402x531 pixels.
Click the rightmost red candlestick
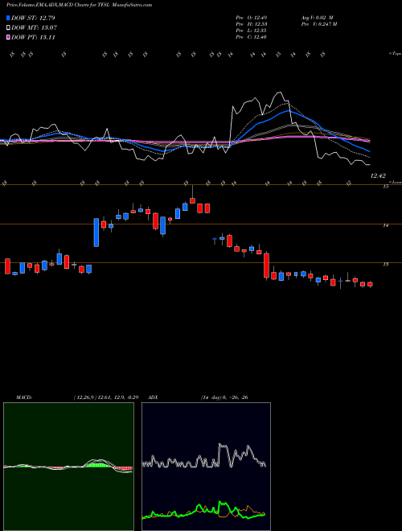370,285
